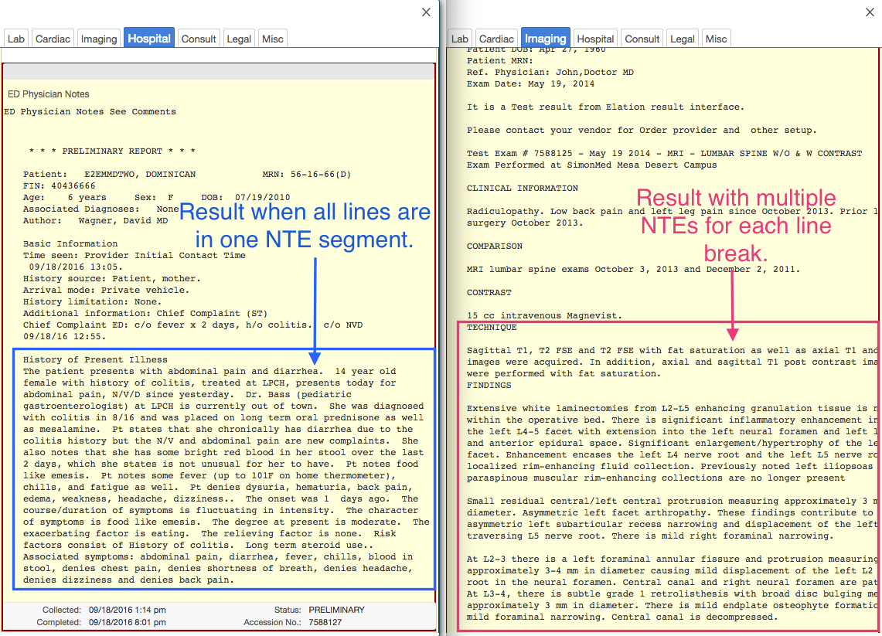
Task: Click the "Patient MRN:" line
Action: coord(500,61)
